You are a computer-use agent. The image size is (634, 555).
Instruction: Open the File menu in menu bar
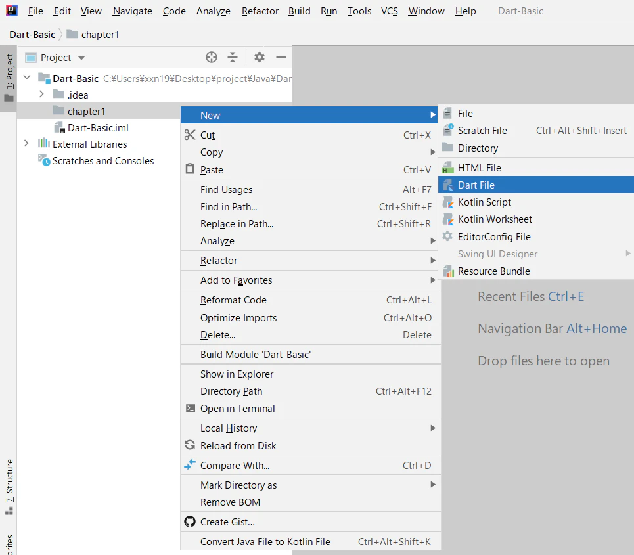[x=35, y=11]
